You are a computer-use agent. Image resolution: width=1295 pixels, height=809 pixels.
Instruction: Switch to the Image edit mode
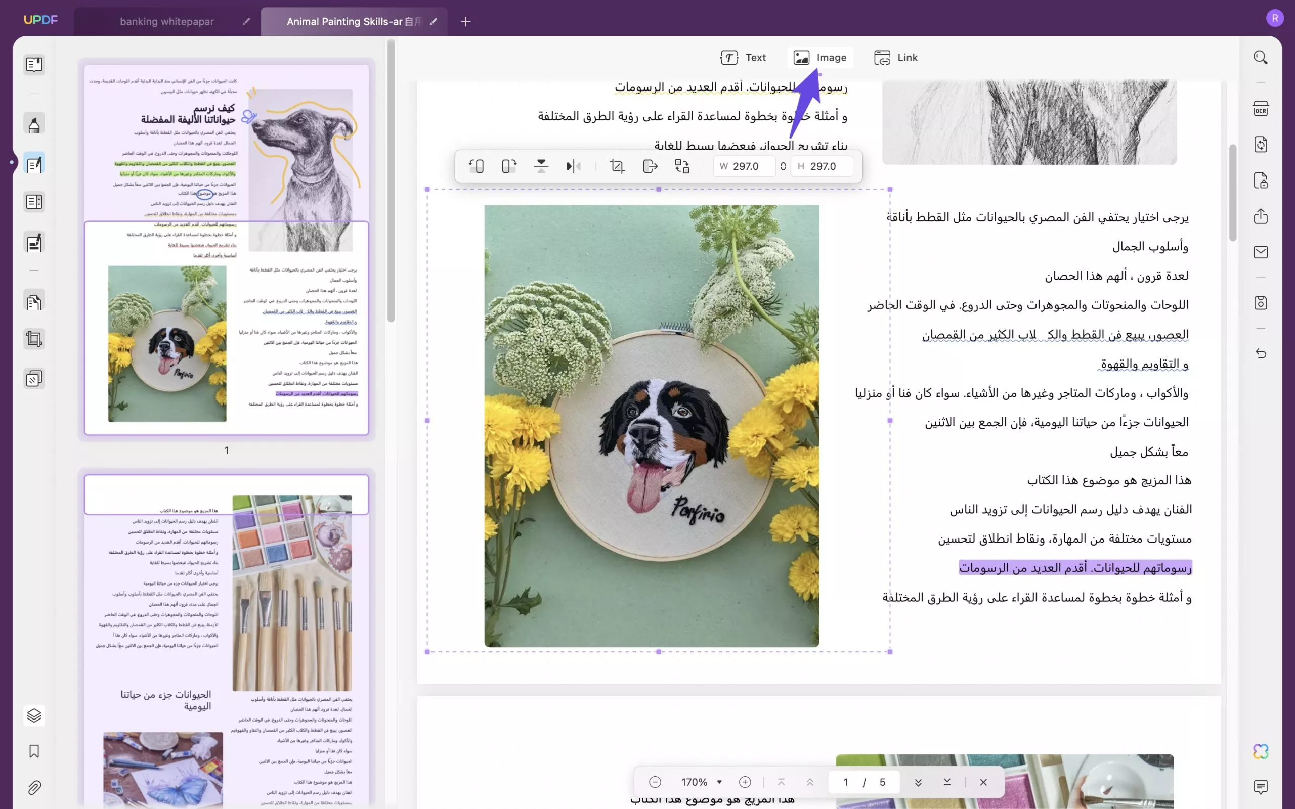(x=820, y=57)
